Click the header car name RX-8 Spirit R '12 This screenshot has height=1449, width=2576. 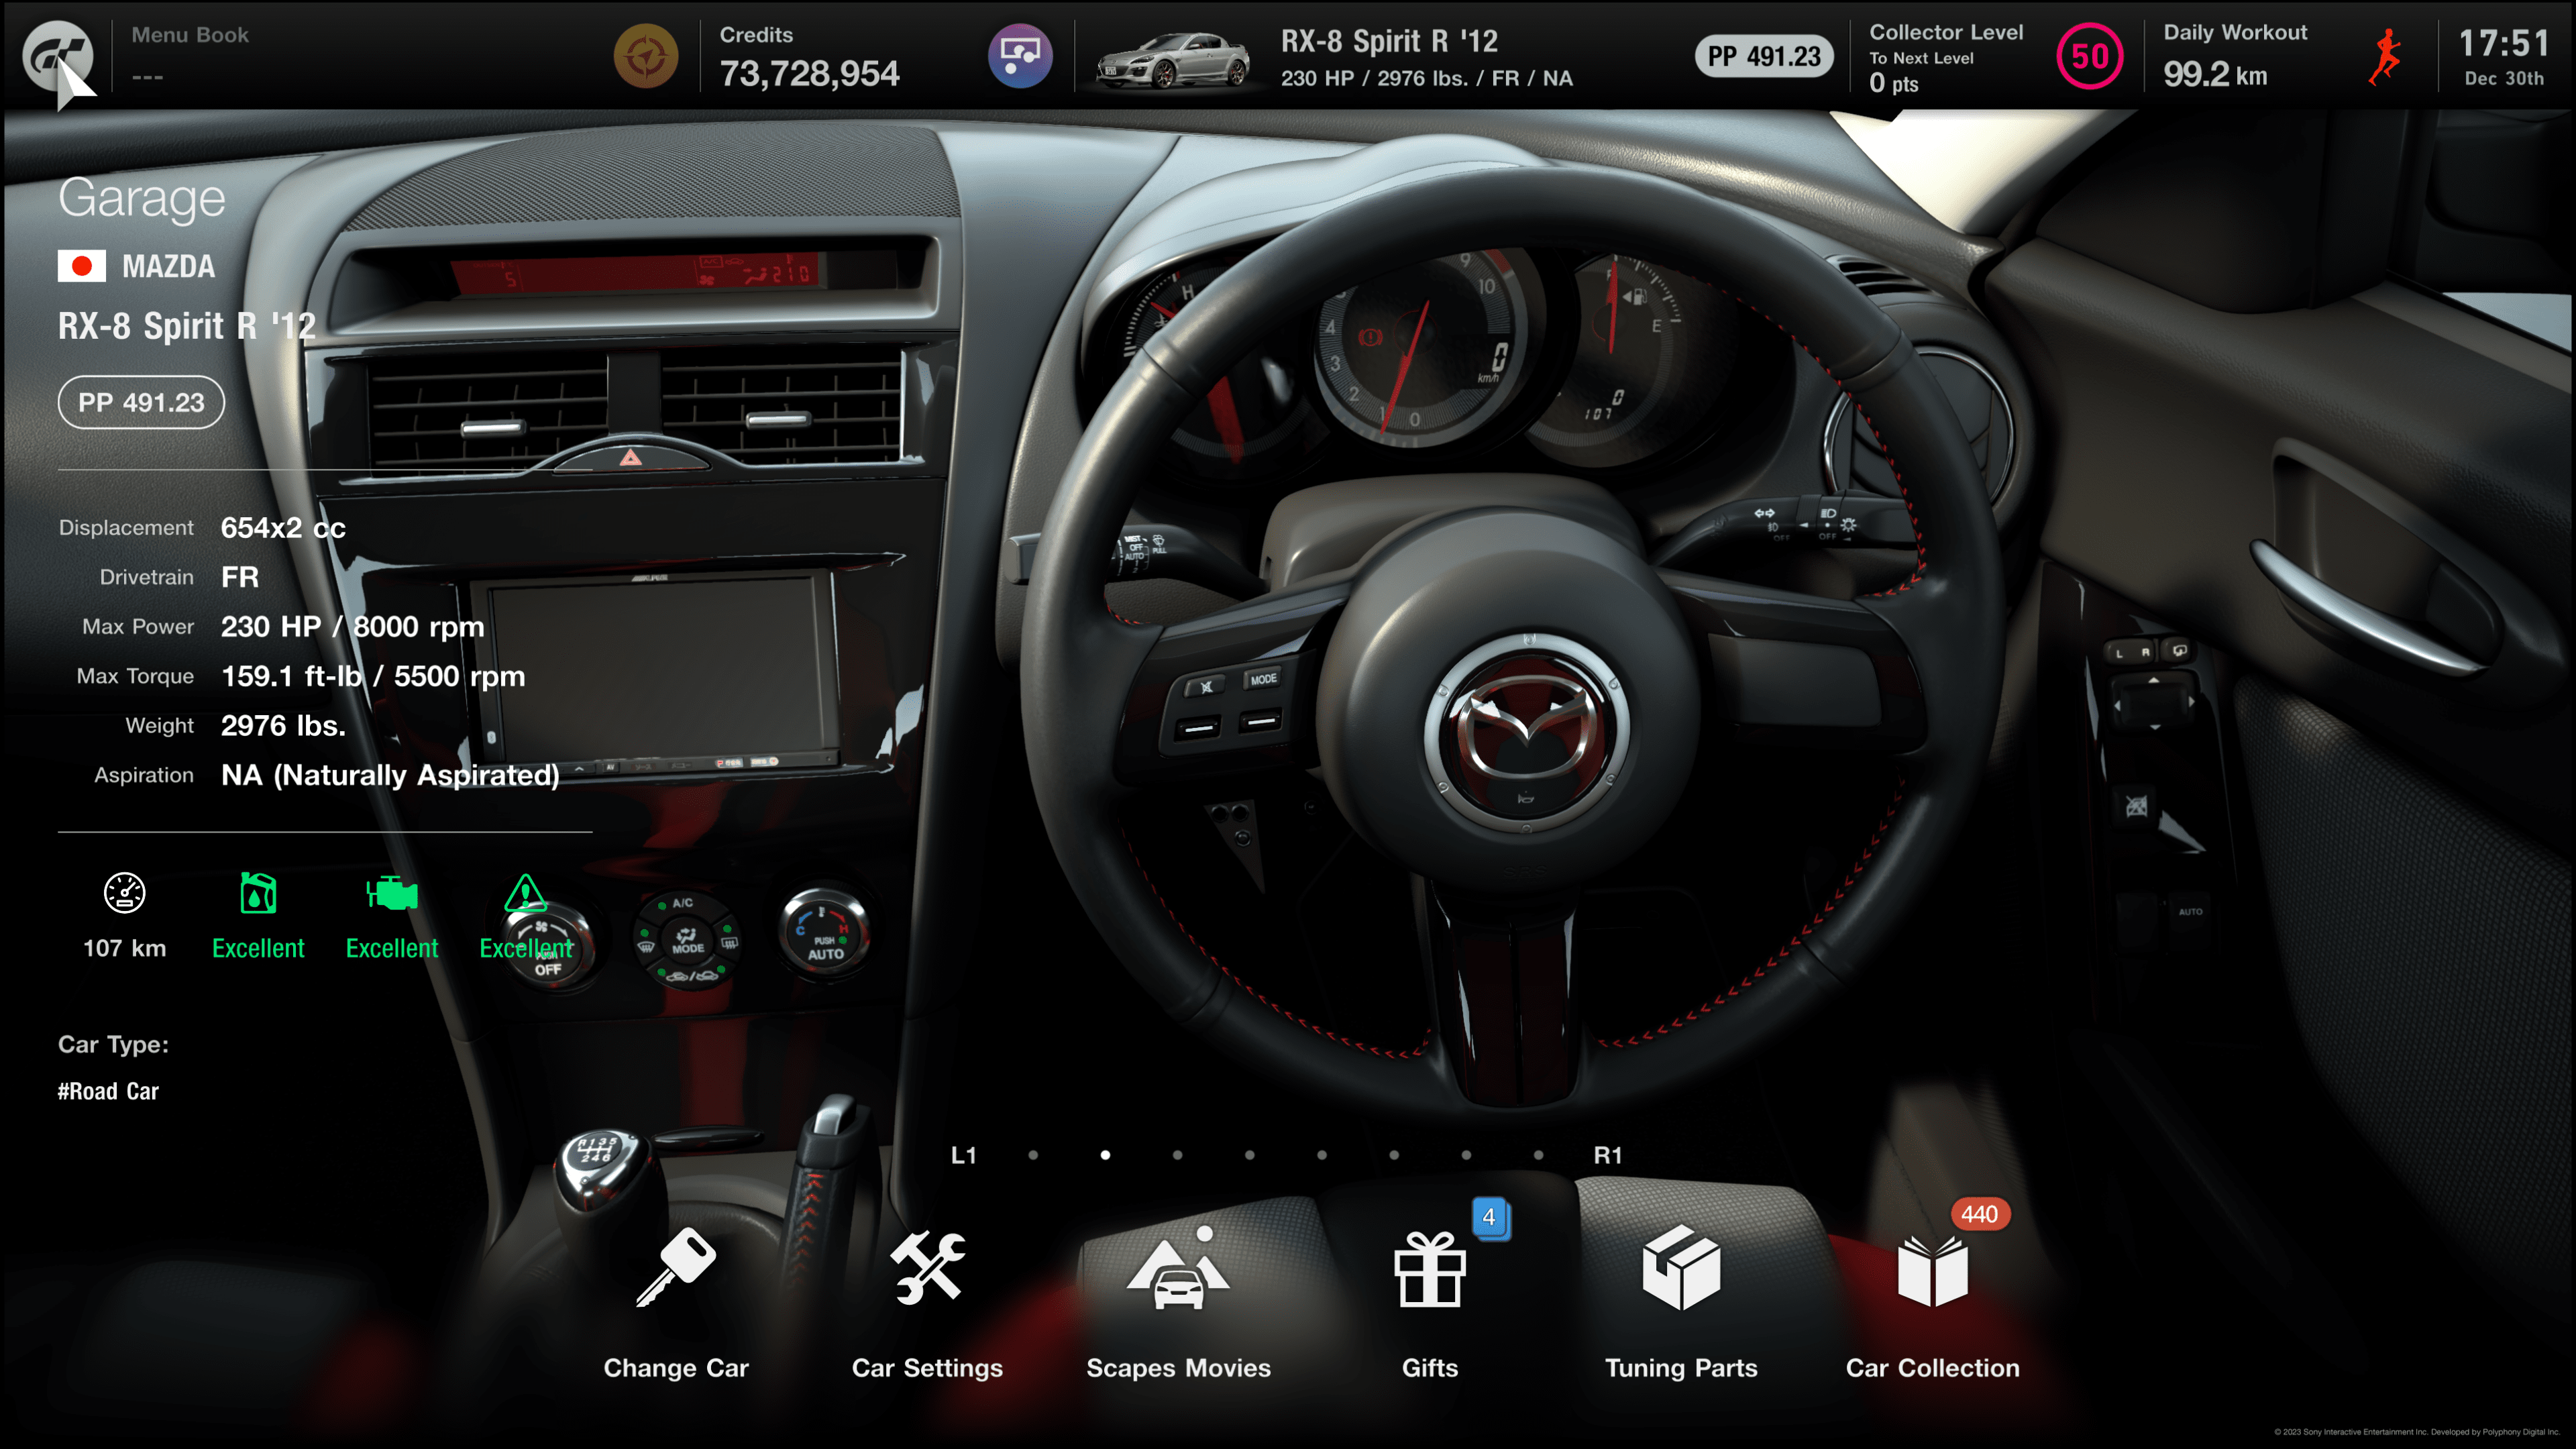[1389, 41]
